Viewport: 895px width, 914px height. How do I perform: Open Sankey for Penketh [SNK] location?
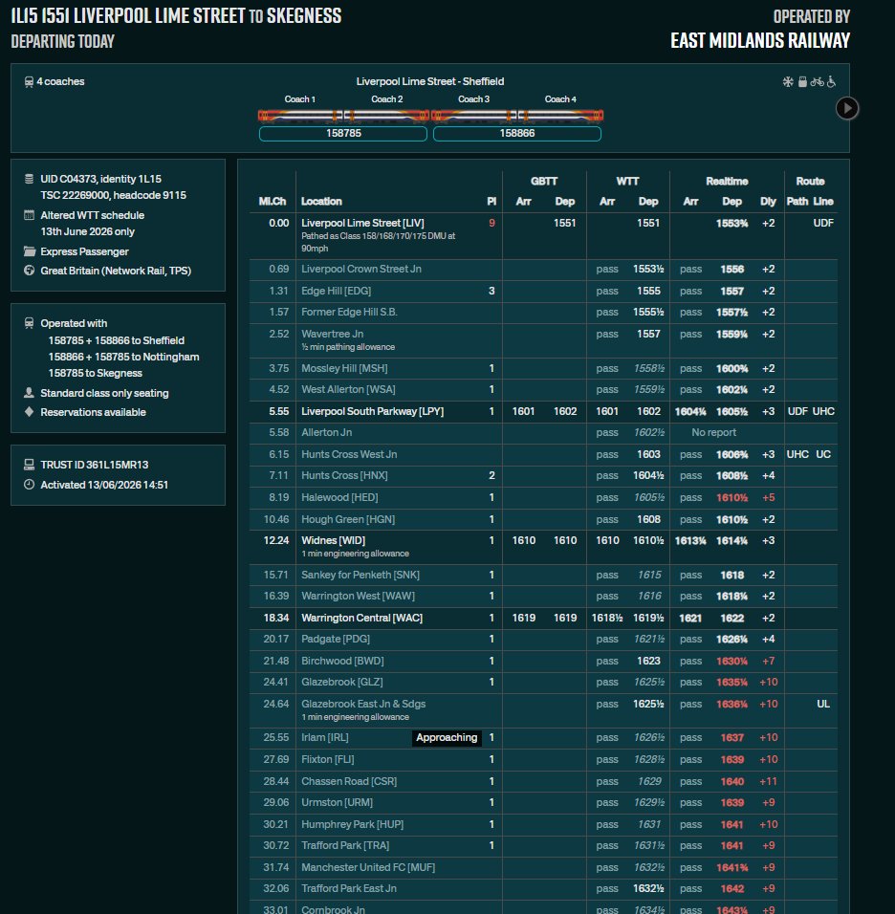(360, 575)
